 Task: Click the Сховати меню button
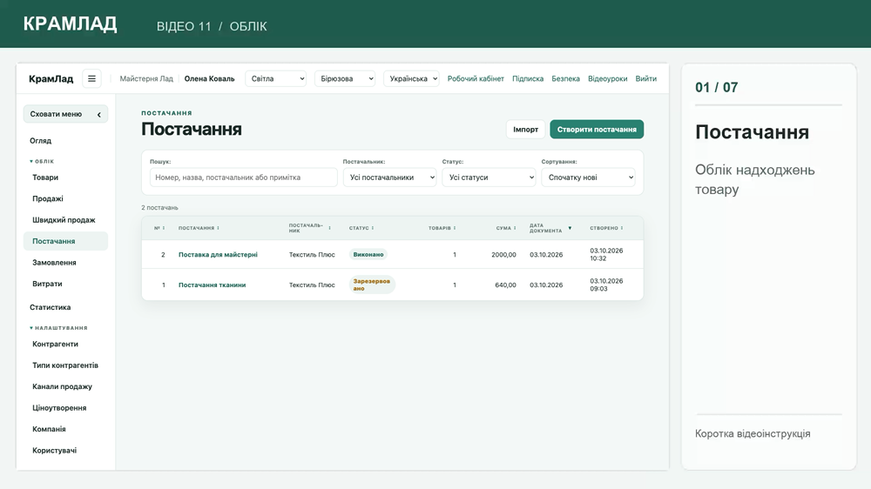tap(65, 114)
